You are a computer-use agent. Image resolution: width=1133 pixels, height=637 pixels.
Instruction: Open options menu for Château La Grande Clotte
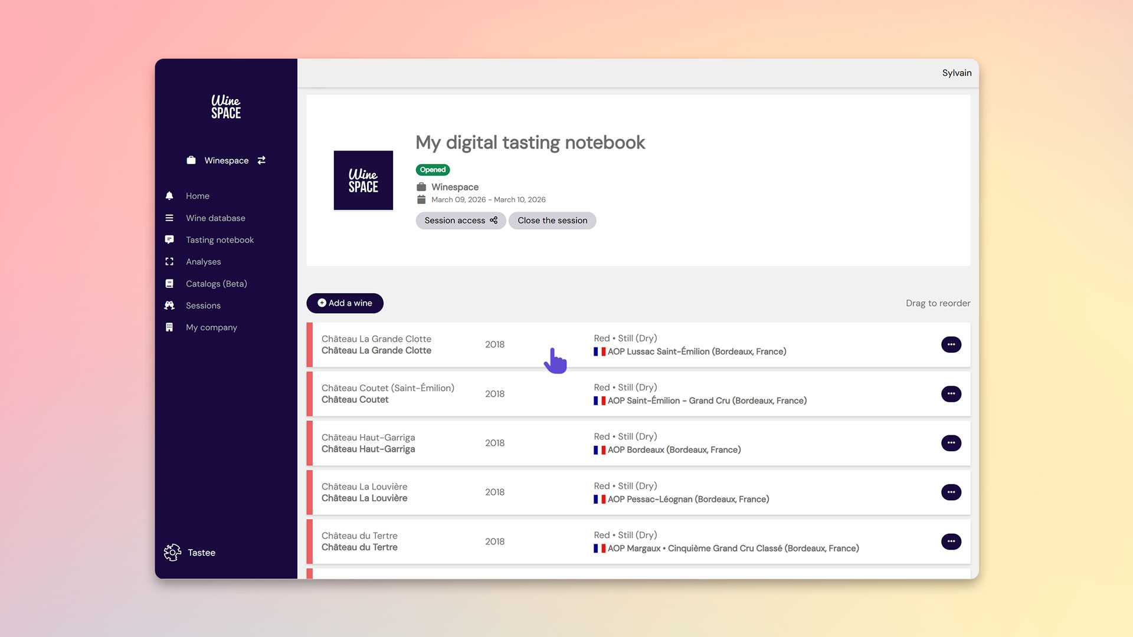pos(951,344)
